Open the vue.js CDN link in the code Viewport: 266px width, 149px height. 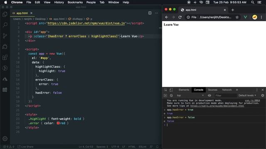click(x=86, y=23)
